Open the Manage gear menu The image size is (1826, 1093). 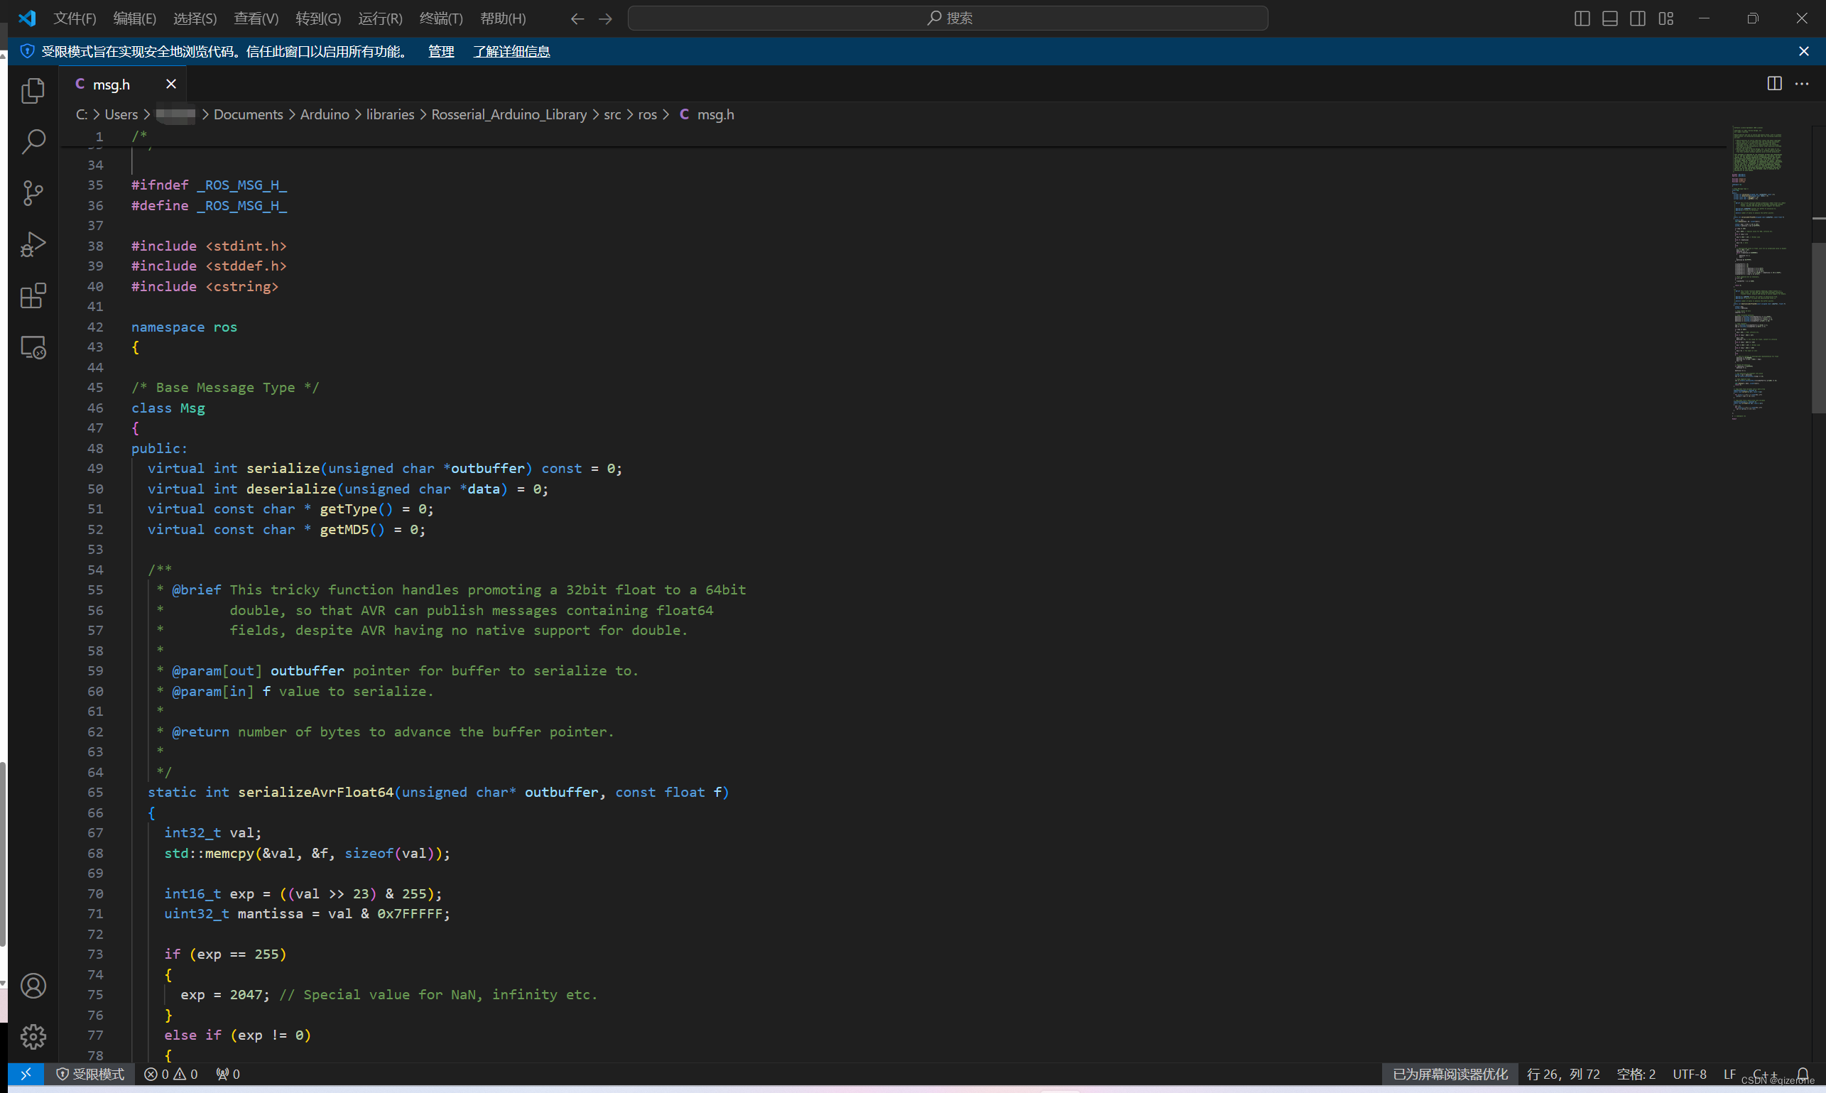(33, 1036)
